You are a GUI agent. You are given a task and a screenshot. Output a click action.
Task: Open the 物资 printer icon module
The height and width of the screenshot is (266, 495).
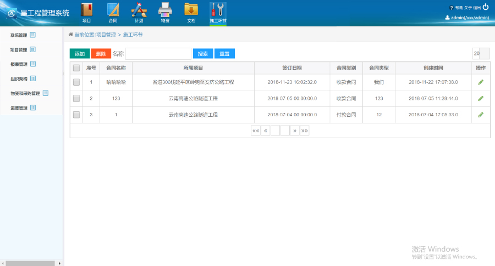[x=164, y=11]
